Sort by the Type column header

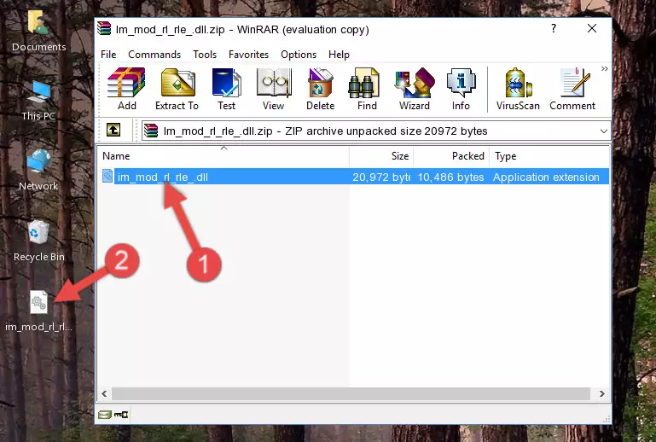tap(549, 155)
